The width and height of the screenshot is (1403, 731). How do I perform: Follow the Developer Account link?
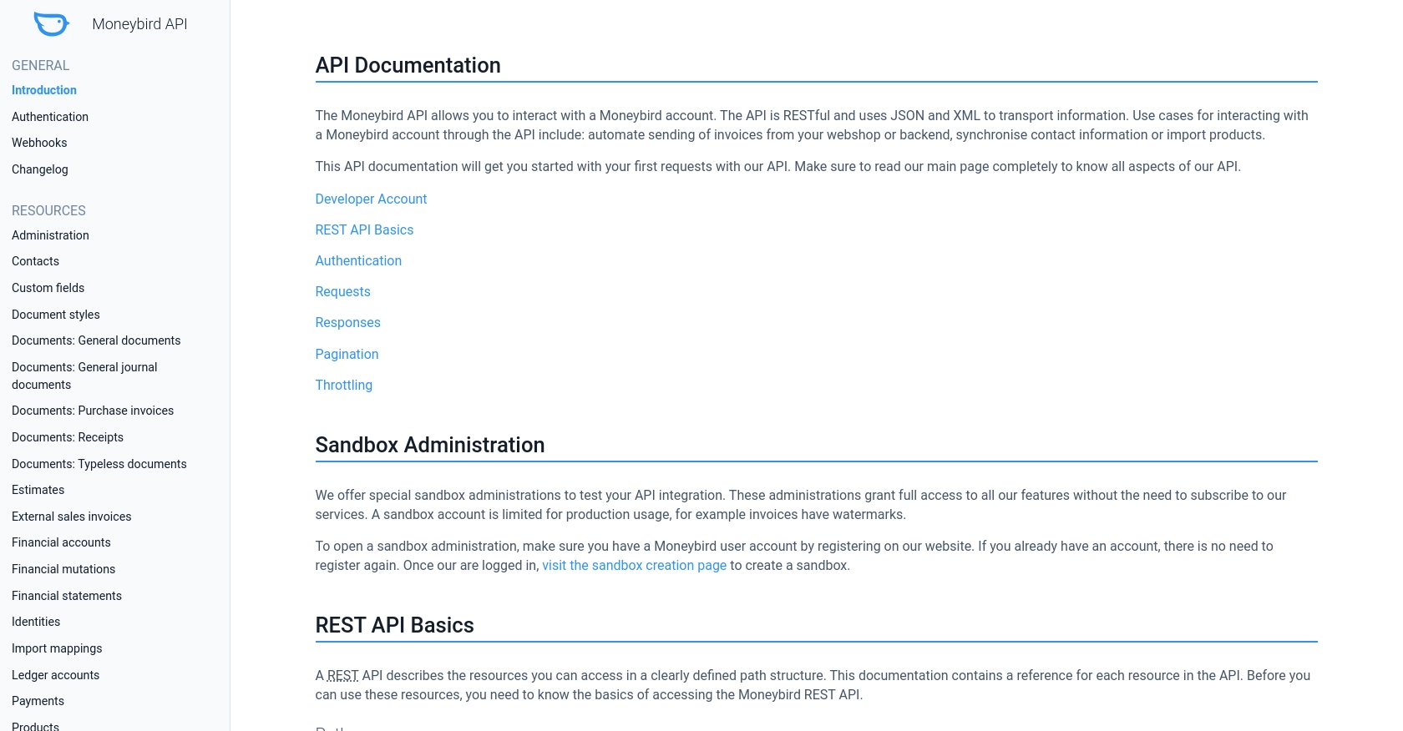[x=371, y=199]
